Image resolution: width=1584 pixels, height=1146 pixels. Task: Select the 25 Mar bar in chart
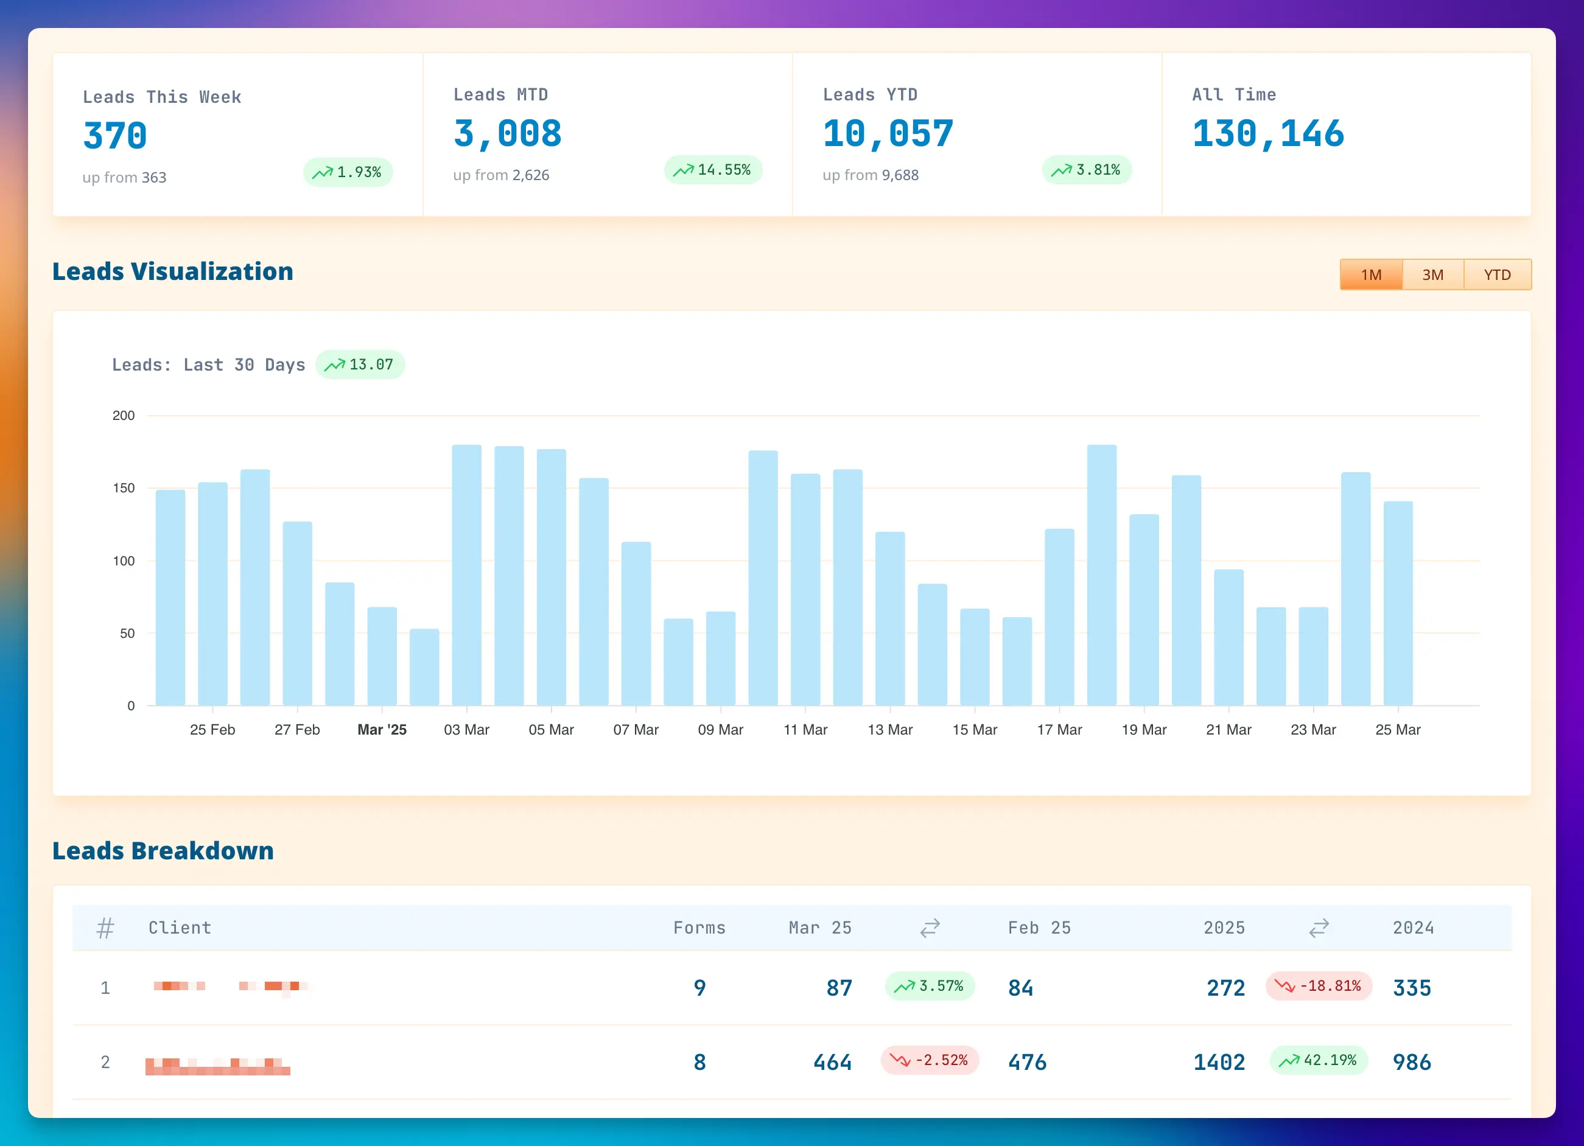click(x=1398, y=603)
